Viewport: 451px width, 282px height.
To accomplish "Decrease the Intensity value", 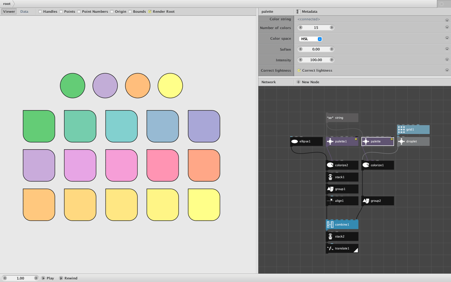I will tap(300, 60).
